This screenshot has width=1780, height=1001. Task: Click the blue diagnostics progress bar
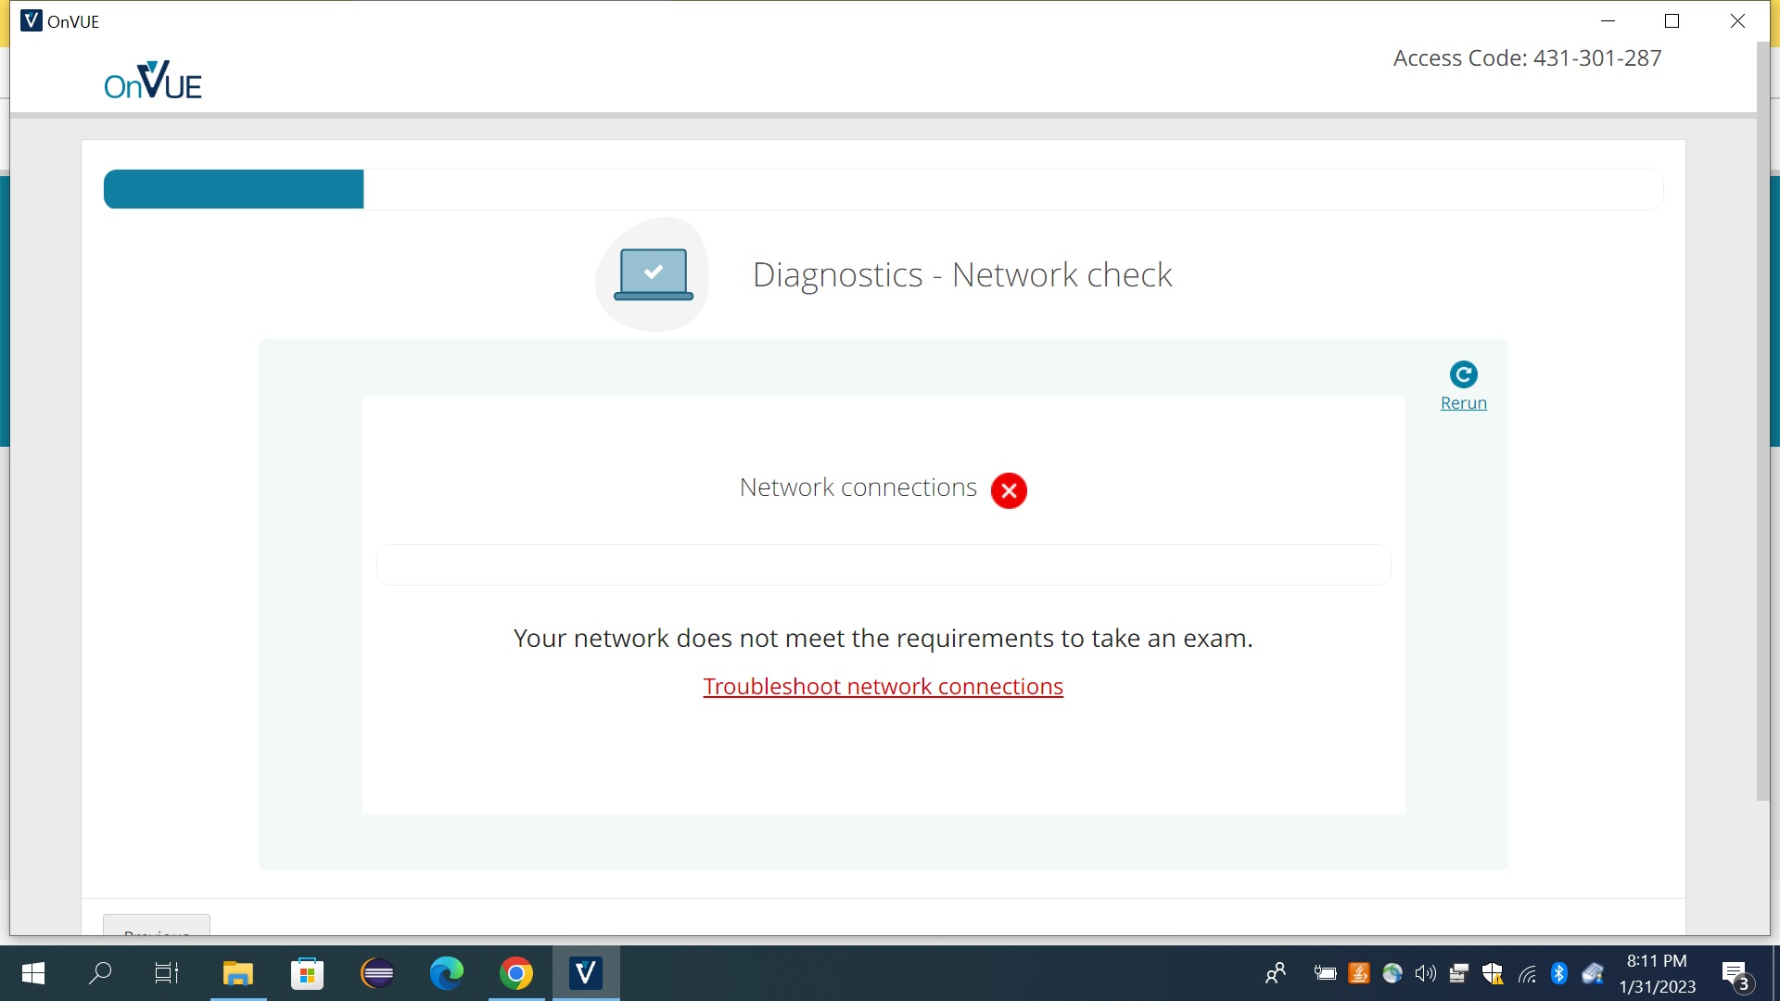[x=234, y=189]
